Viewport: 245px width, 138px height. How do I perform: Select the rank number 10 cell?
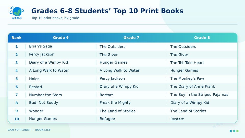pos(17,119)
